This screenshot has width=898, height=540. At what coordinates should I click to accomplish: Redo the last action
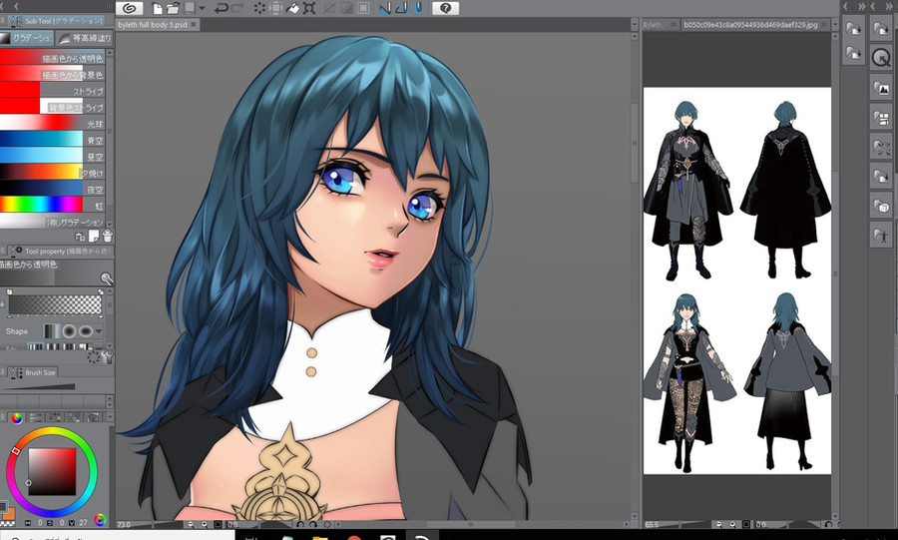coord(237,9)
